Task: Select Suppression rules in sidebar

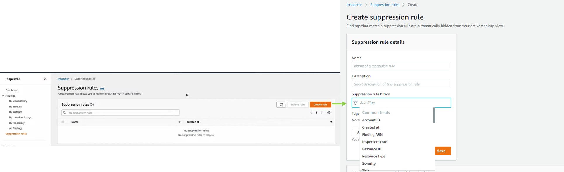Action: (16, 134)
